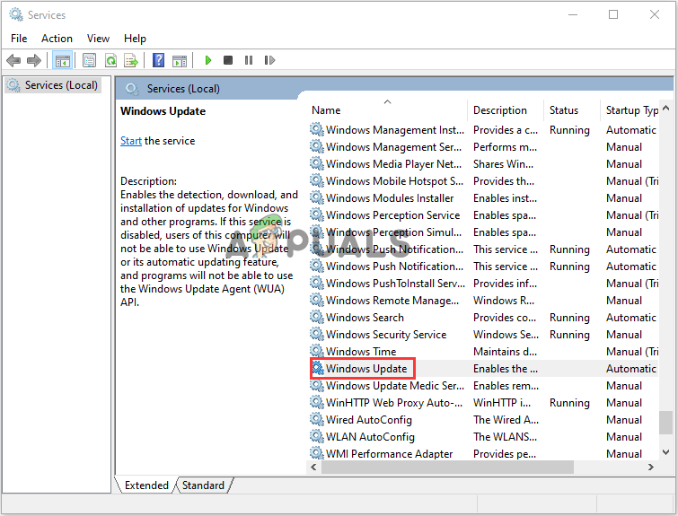The width and height of the screenshot is (678, 516).
Task: Click the Export List toolbar icon
Action: pyautogui.click(x=131, y=60)
